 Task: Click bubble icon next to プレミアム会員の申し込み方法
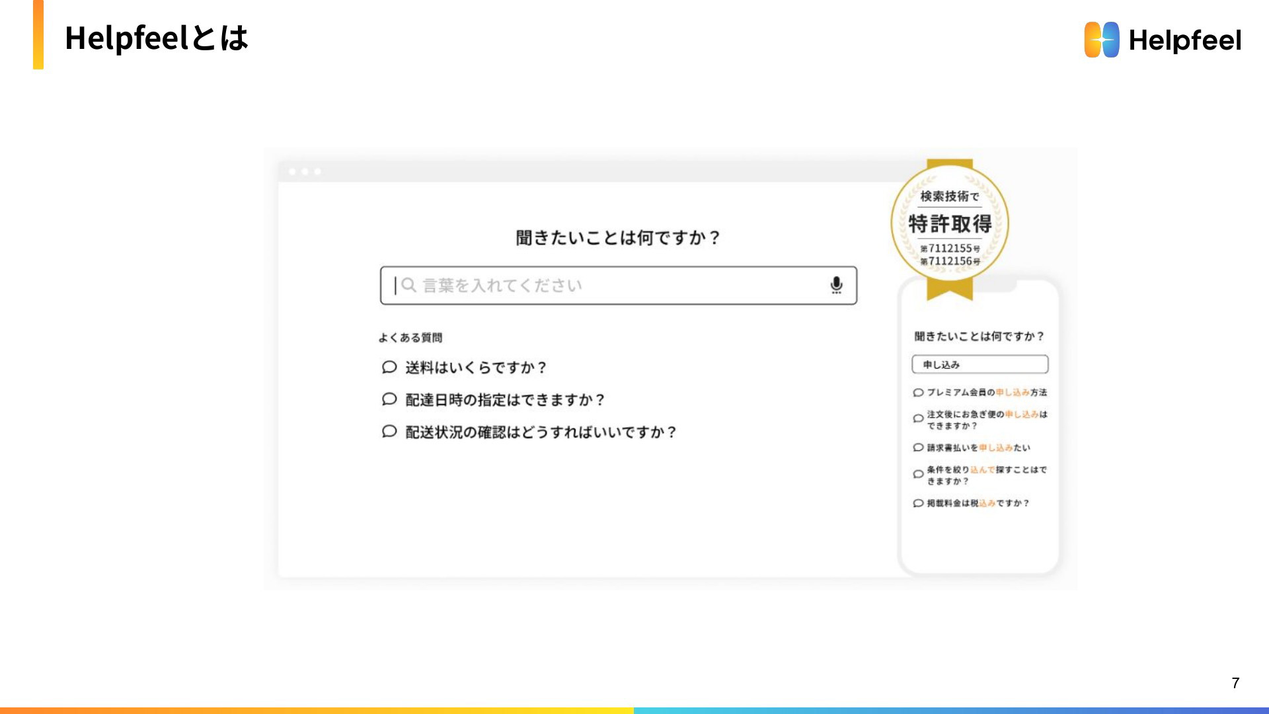click(918, 393)
